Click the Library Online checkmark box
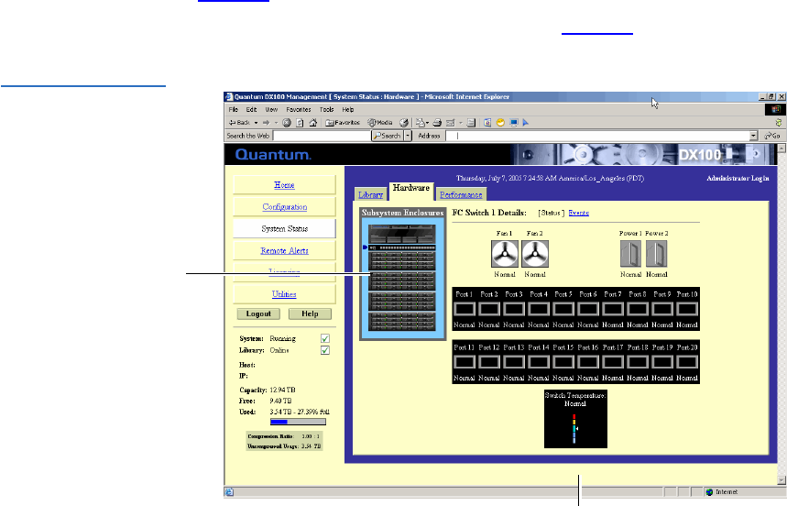The width and height of the screenshot is (787, 506). 325,350
